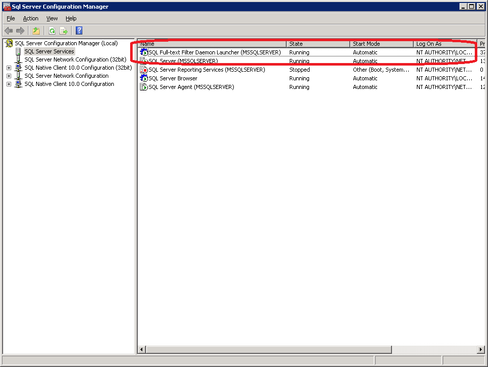Sort by the Name column header

[x=212, y=44]
